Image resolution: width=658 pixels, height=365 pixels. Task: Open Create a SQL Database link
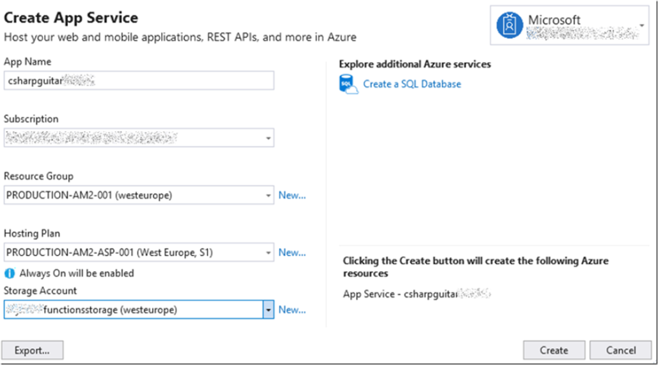coord(412,84)
